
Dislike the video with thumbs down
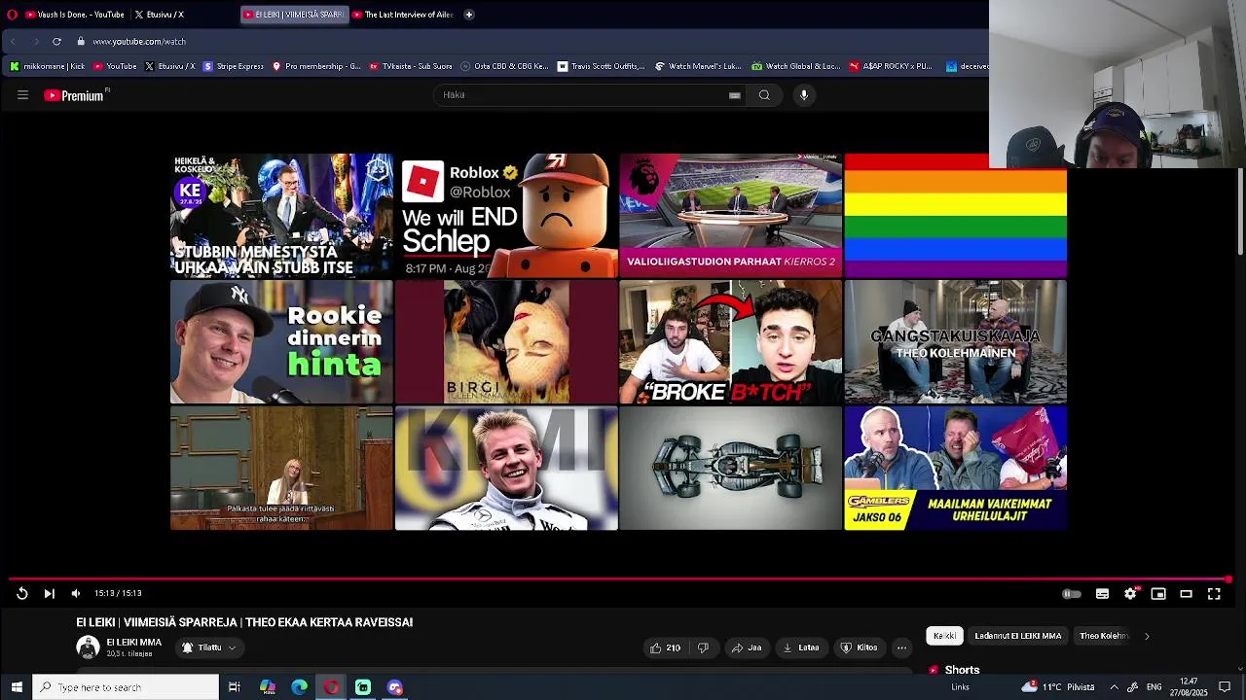[703, 647]
